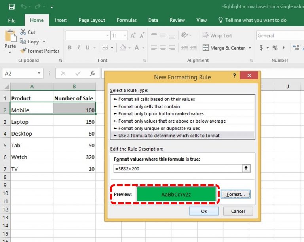This screenshot has height=242, width=304.
Task: Click the dialog Help question mark
Action: (x=234, y=76)
